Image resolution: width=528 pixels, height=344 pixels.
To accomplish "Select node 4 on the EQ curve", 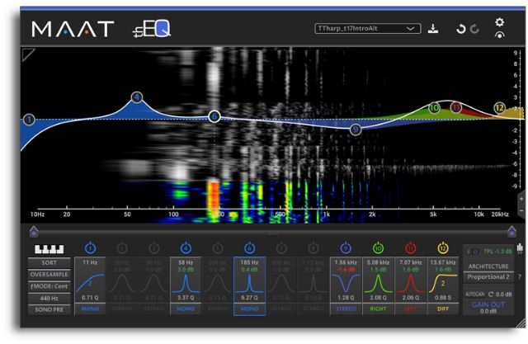I will click(137, 97).
